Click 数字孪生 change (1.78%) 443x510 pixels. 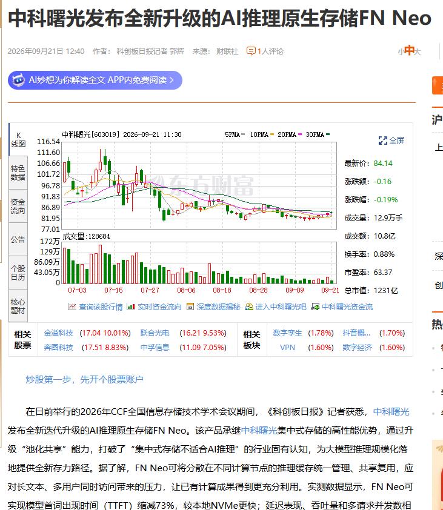tap(321, 333)
